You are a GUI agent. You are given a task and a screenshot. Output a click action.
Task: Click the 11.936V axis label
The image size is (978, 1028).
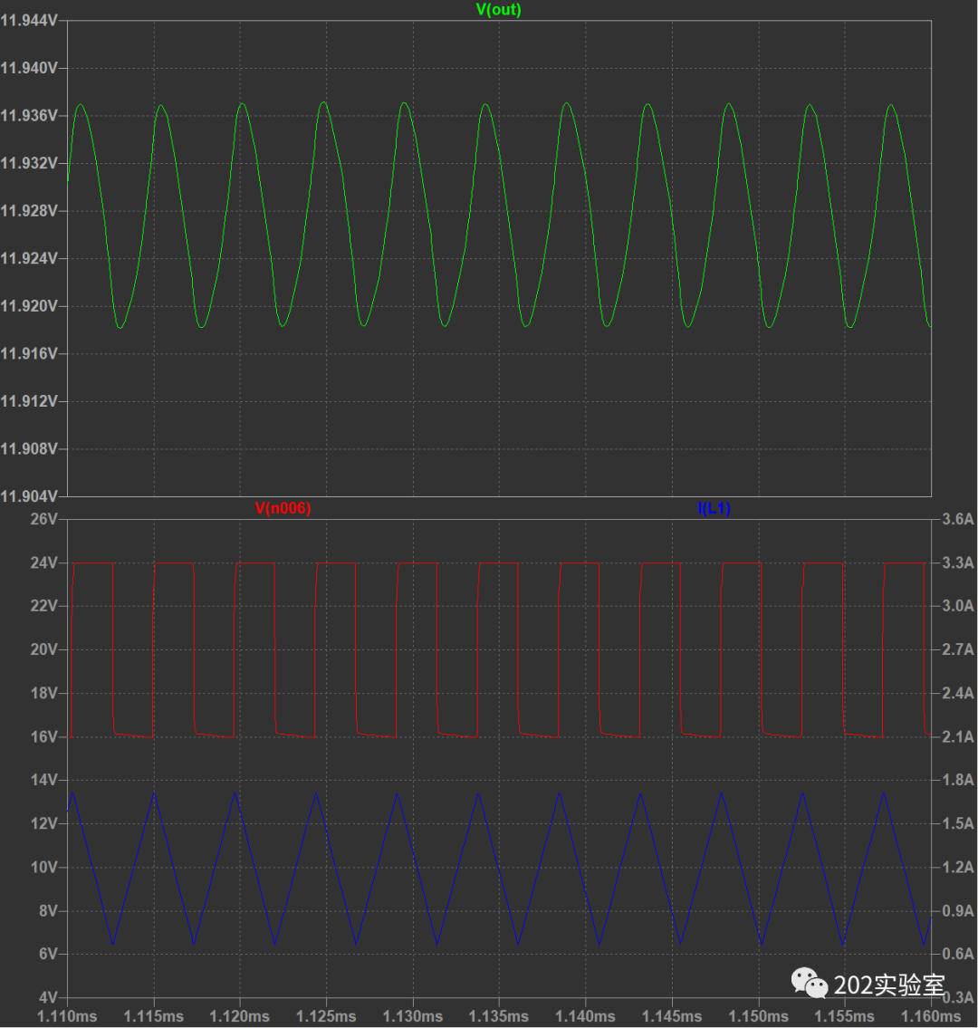pyautogui.click(x=29, y=116)
